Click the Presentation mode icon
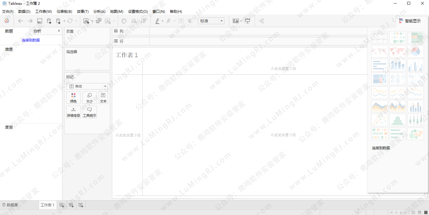Screen dimensions: 429x215 coord(248,21)
